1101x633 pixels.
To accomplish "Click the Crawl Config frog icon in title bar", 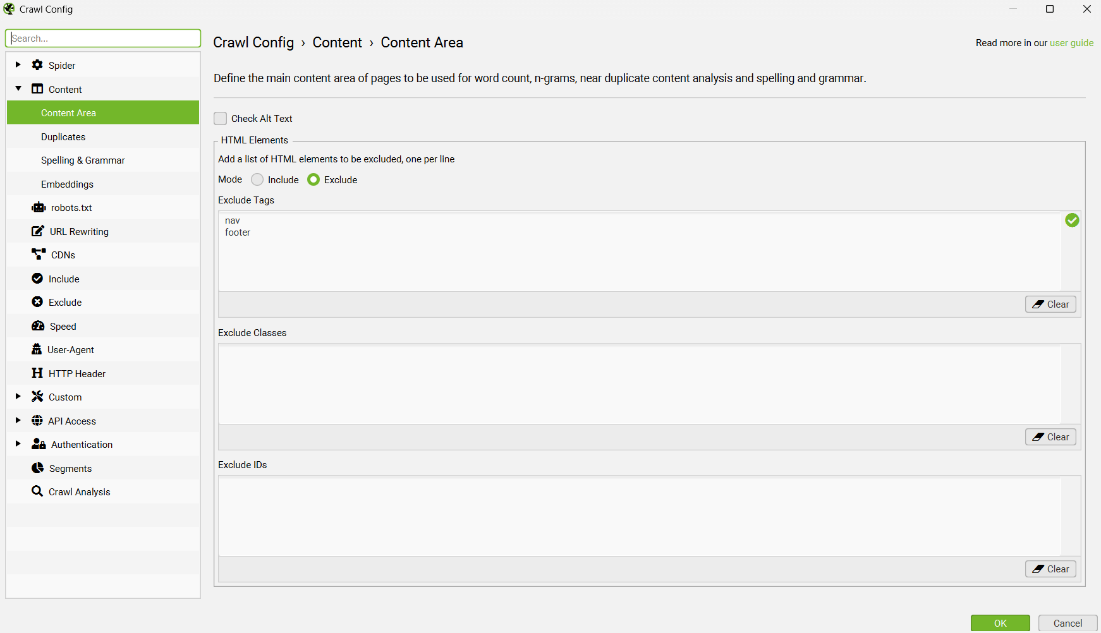I will (9, 9).
